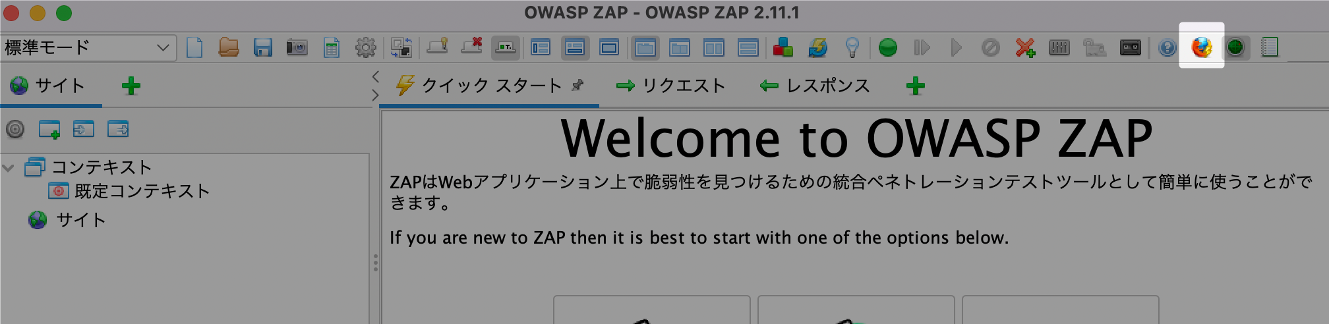Viewport: 1329px width, 324px height.
Task: Click the grey Drop request circle icon
Action: tap(990, 47)
